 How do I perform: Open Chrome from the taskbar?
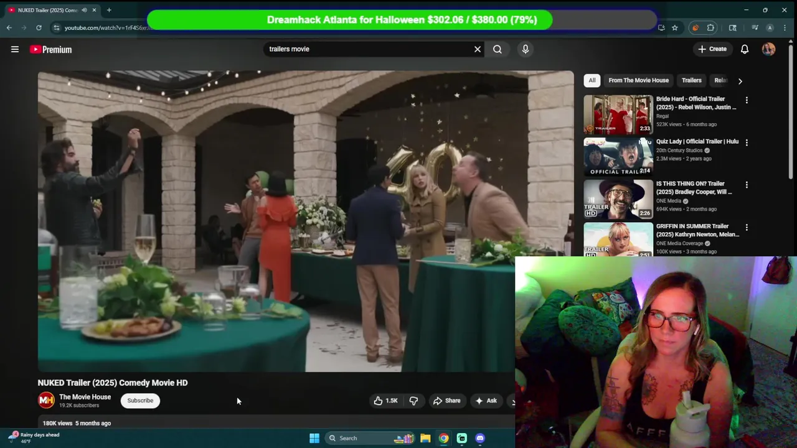[443, 438]
